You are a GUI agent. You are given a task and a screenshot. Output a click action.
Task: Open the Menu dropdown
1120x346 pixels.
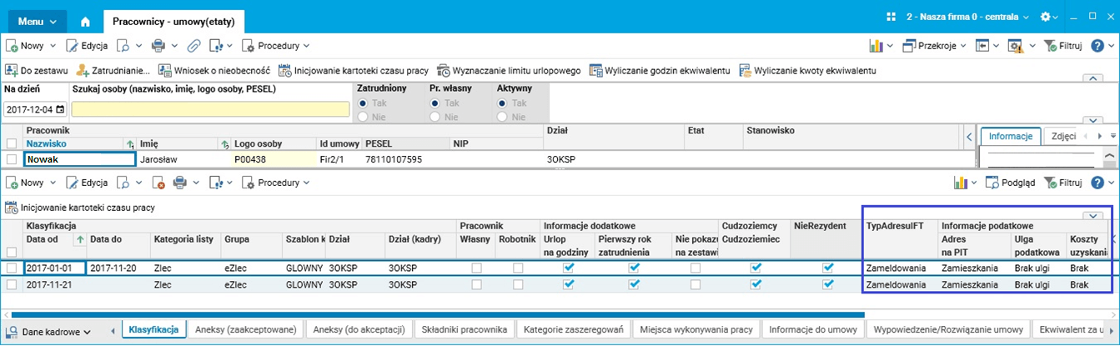38,21
